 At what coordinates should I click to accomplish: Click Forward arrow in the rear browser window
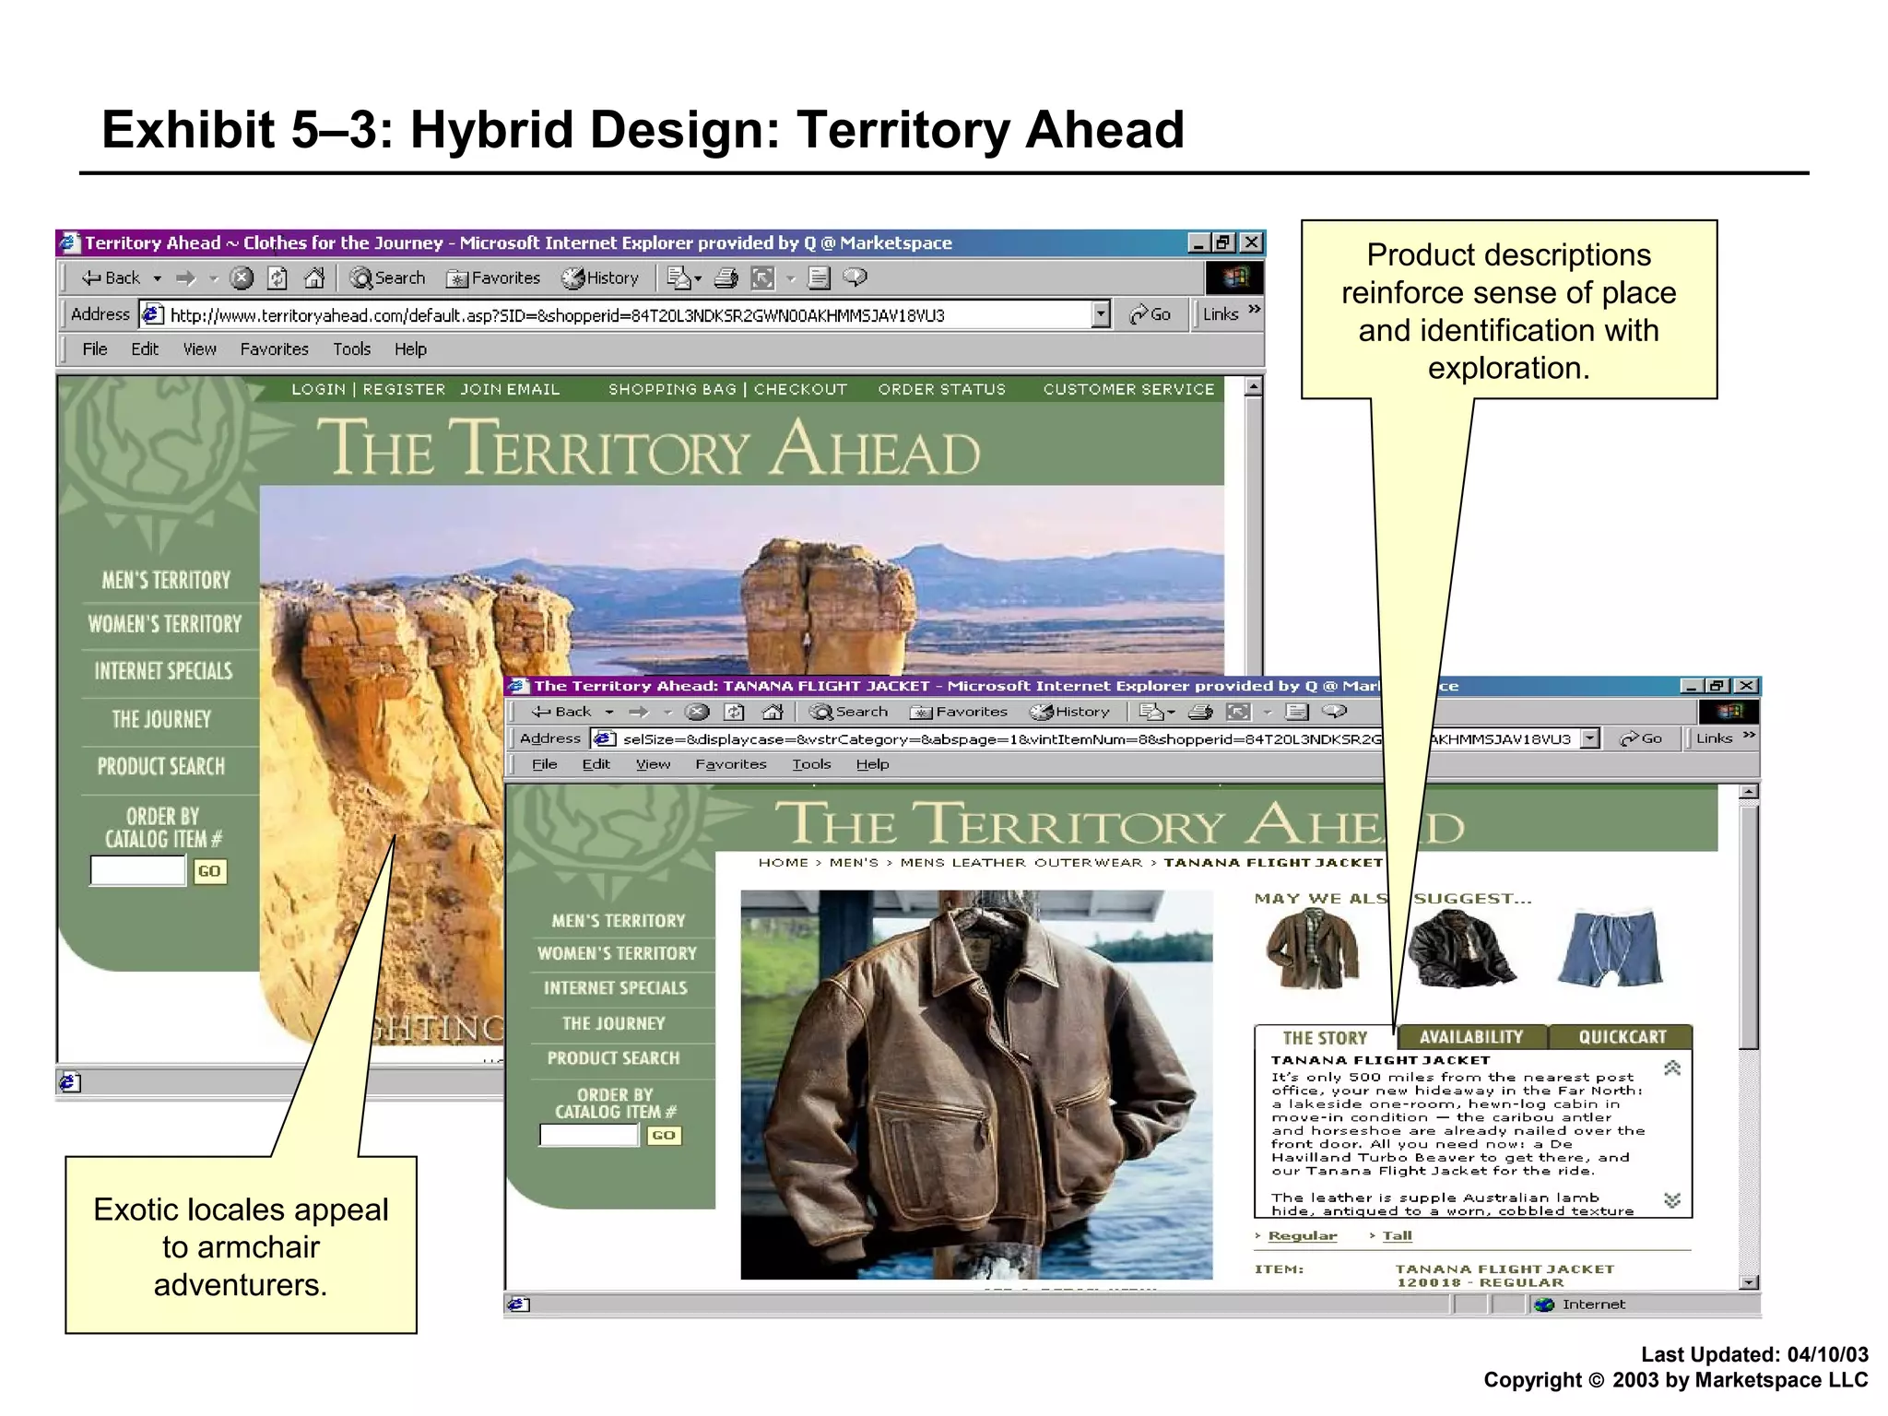(x=186, y=277)
